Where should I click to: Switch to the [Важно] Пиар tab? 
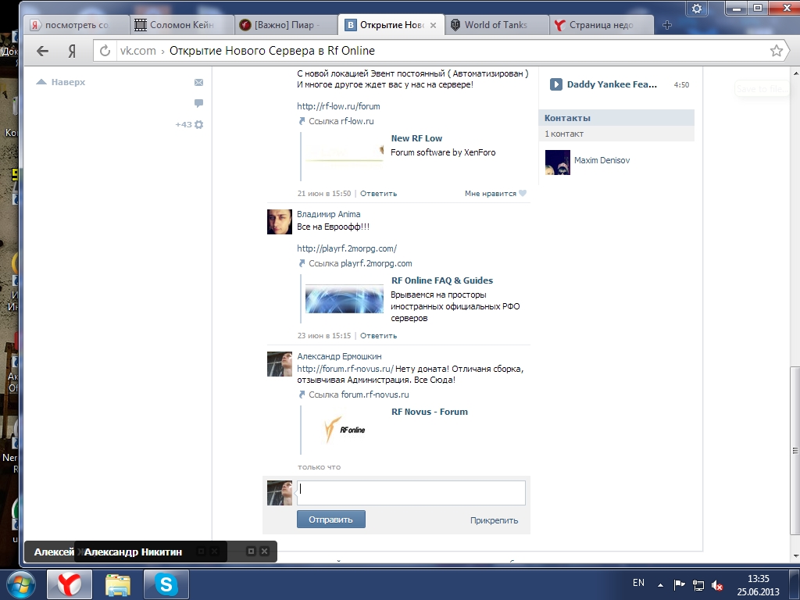286,24
